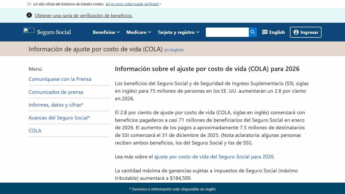Click the Seguro Social logo
345x194 pixels.
[x=47, y=32]
